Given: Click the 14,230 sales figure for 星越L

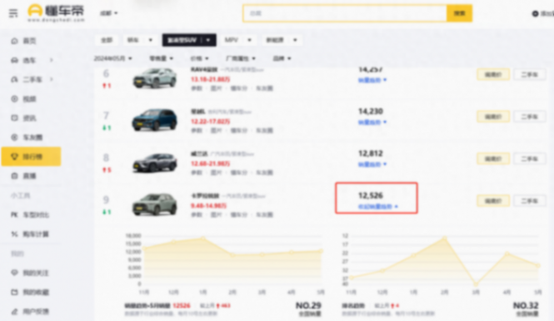Looking at the screenshot, I should 371,112.
